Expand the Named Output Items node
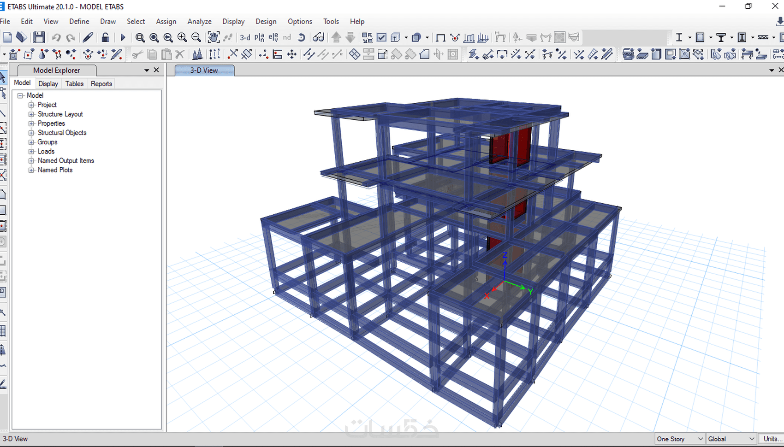Viewport: 784px width, 447px height. pyautogui.click(x=31, y=161)
